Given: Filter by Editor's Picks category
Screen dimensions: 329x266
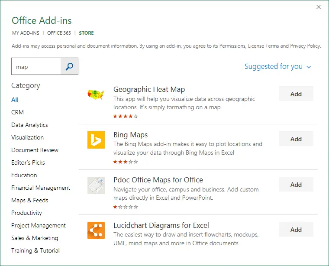Looking at the screenshot, I should [x=28, y=162].
